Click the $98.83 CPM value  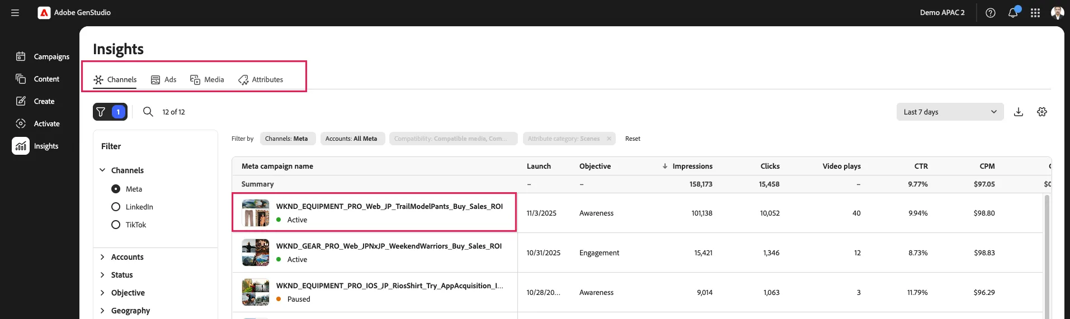pos(984,253)
